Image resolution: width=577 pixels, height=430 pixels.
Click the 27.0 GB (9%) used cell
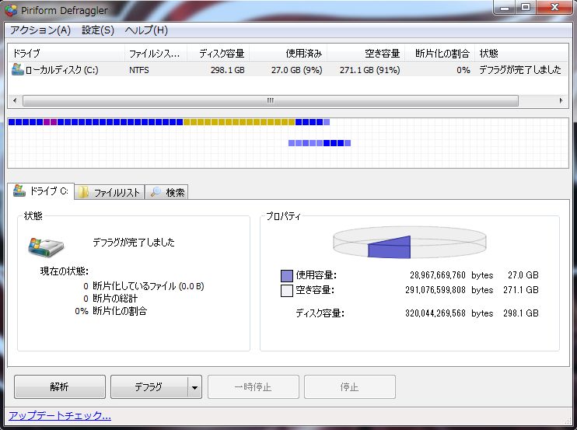296,70
